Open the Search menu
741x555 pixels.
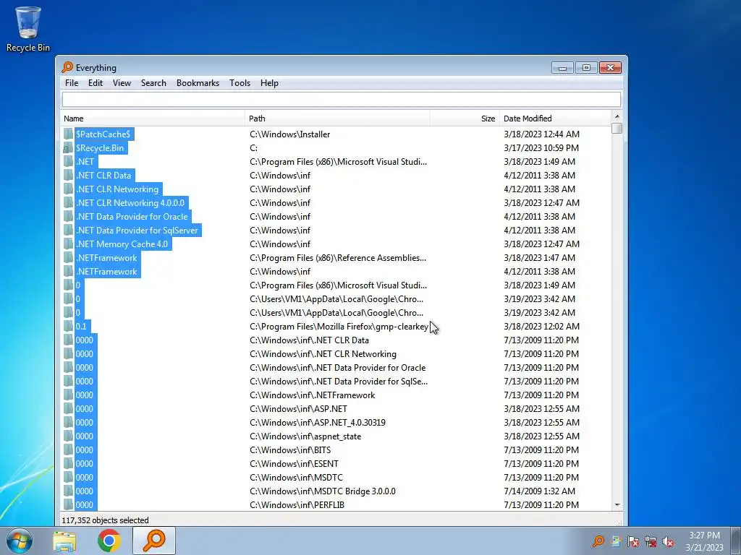(x=153, y=83)
